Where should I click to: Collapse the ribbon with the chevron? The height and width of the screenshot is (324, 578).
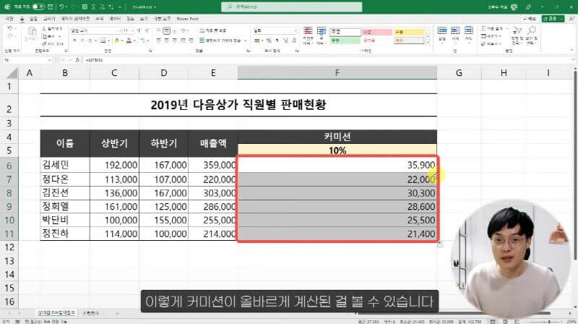[571, 50]
